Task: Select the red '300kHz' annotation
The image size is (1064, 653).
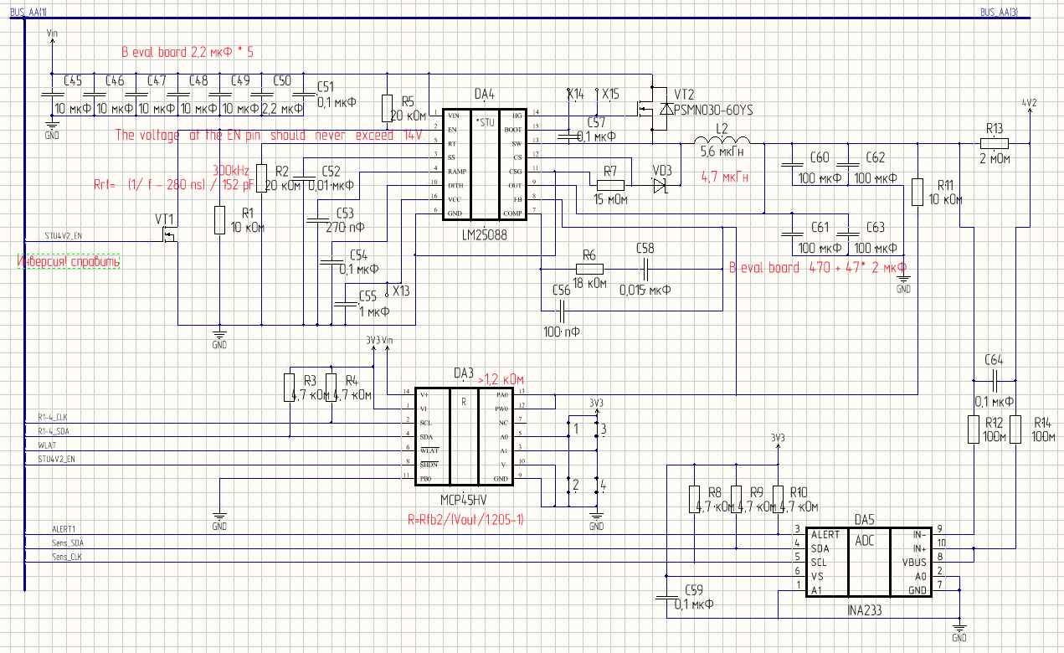Action: pos(232,169)
